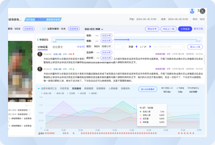This screenshot has height=145, width=215.
Task: Toggle 成交量 series in chart legend
Action: [82, 93]
